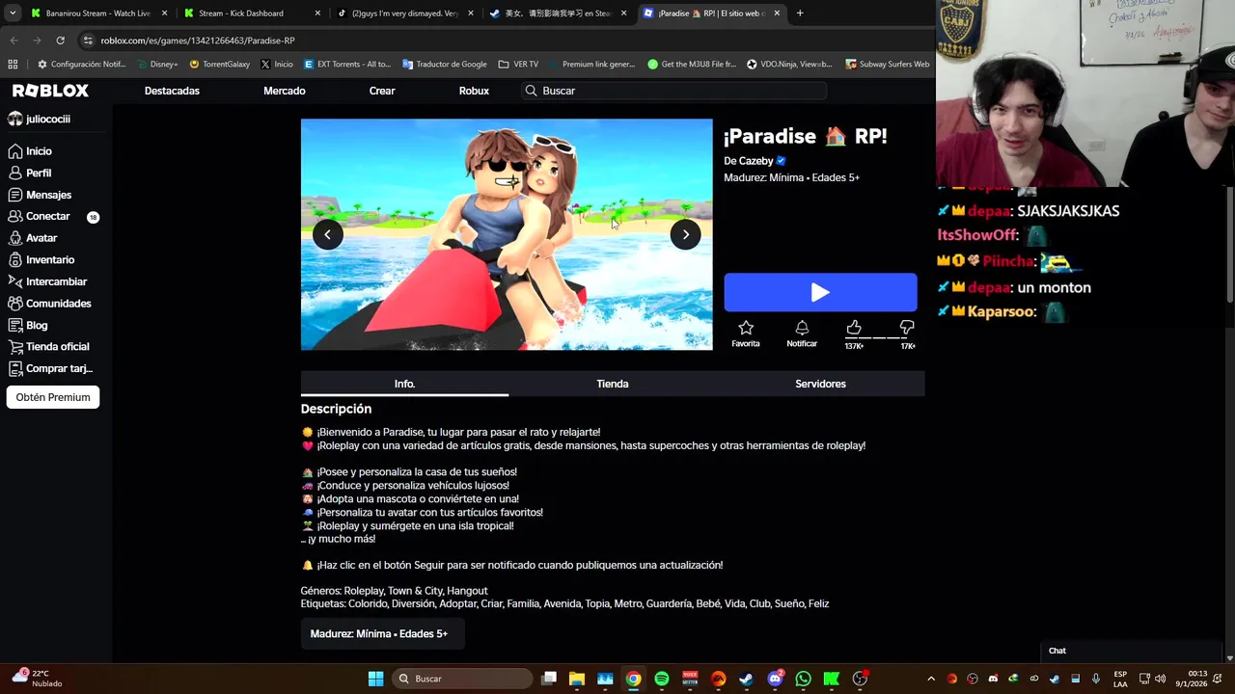The image size is (1235, 694).
Task: Open Comprar tarjetas gift card link
Action: point(59,368)
